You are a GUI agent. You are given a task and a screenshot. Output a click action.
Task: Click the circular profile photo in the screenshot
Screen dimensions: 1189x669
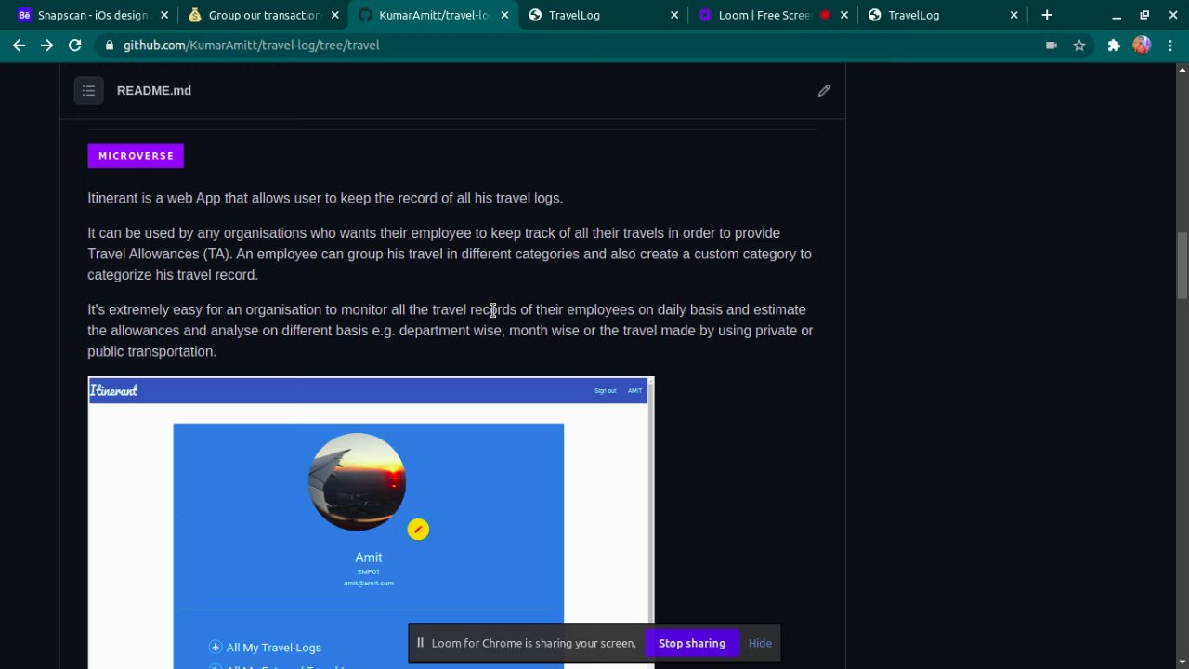click(358, 481)
